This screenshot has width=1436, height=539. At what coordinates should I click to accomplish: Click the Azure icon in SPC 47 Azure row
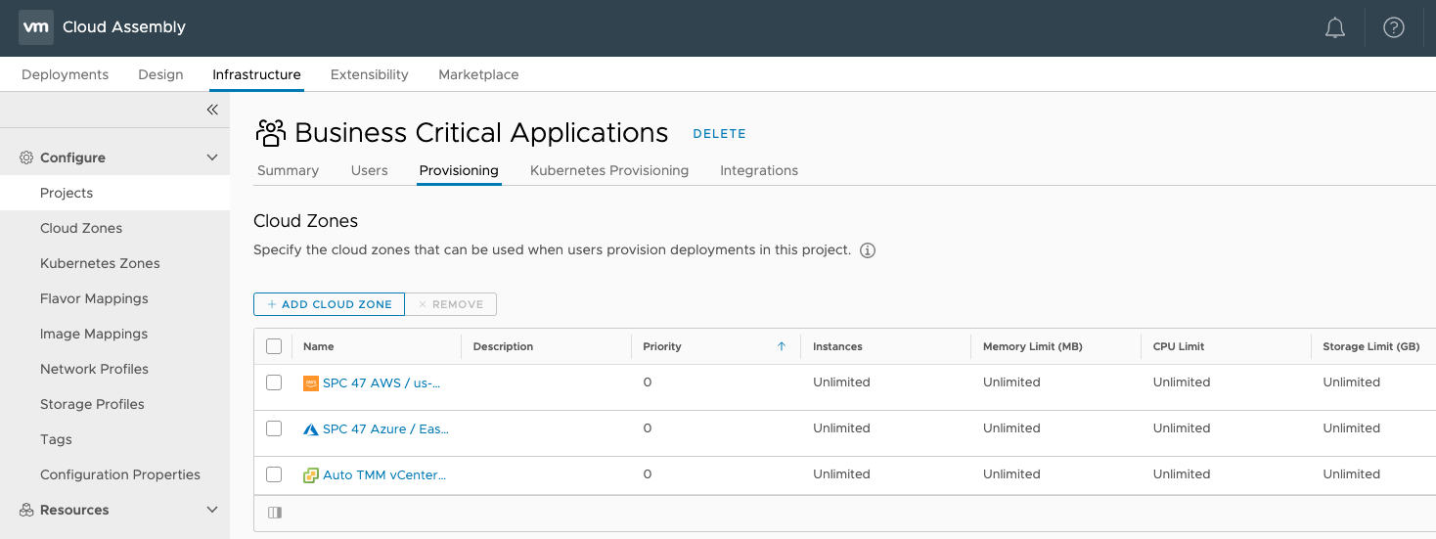(311, 429)
